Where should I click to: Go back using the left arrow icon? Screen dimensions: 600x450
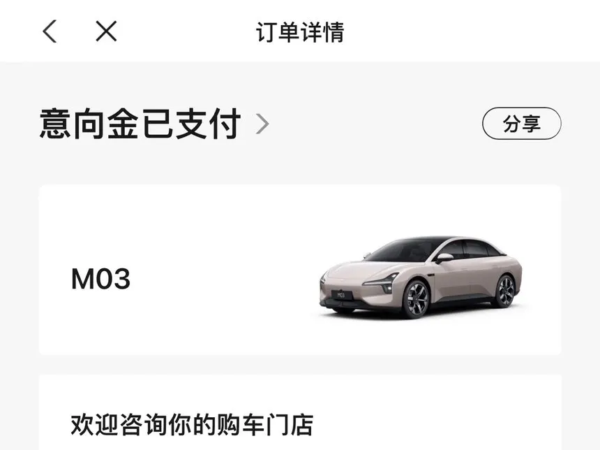click(x=50, y=31)
